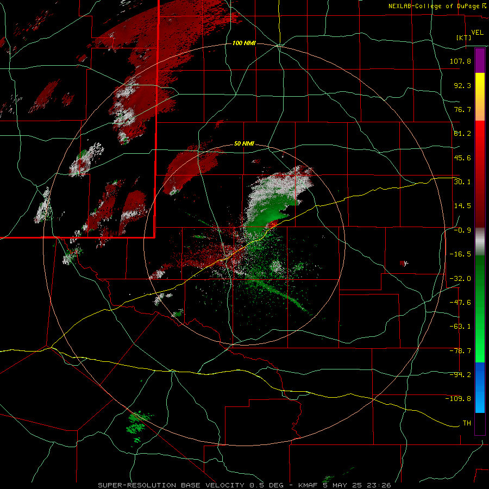
Task: Select the -47.6 legend value
Action: pos(460,303)
